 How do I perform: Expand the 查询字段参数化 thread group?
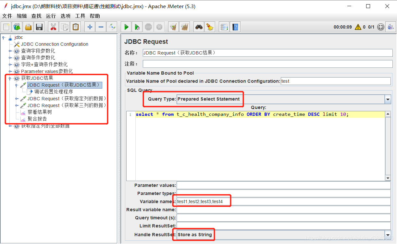pos(10,51)
